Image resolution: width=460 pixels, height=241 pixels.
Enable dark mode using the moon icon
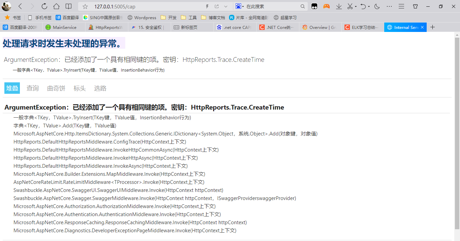point(377,6)
